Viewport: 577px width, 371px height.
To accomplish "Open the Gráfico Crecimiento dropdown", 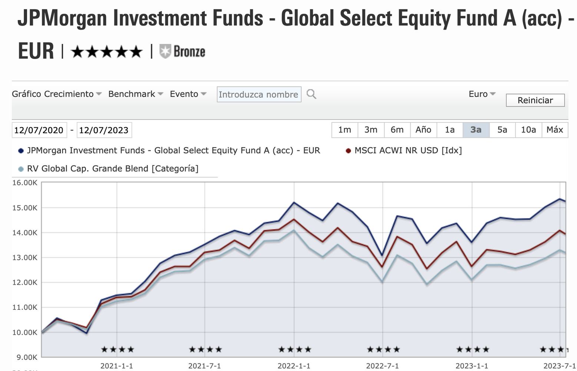I will coord(57,94).
